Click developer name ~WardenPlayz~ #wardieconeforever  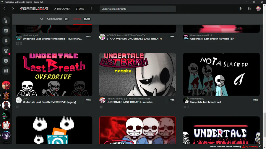coord(128,99)
